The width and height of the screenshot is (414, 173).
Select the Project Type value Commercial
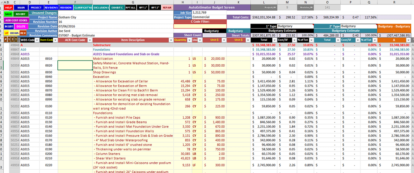(x=209, y=17)
